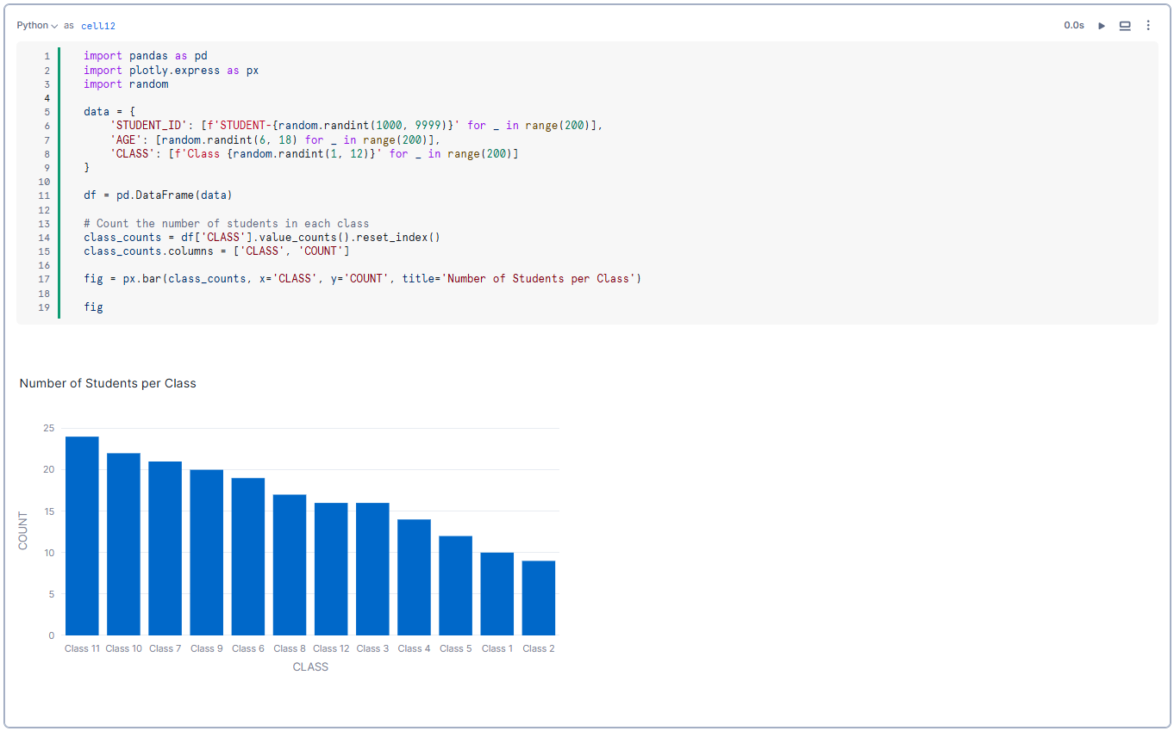1174x731 pixels.
Task: Click the 0.0s execution time indicator
Action: pos(1073,25)
